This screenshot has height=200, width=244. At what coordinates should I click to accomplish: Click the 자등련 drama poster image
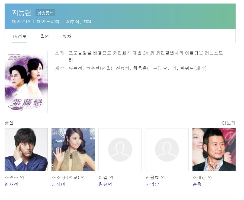(x=26, y=82)
